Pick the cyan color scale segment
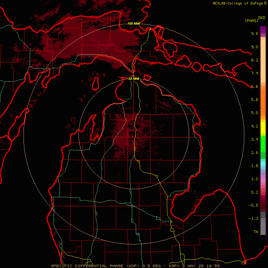268x268 pixels. (x=263, y=164)
